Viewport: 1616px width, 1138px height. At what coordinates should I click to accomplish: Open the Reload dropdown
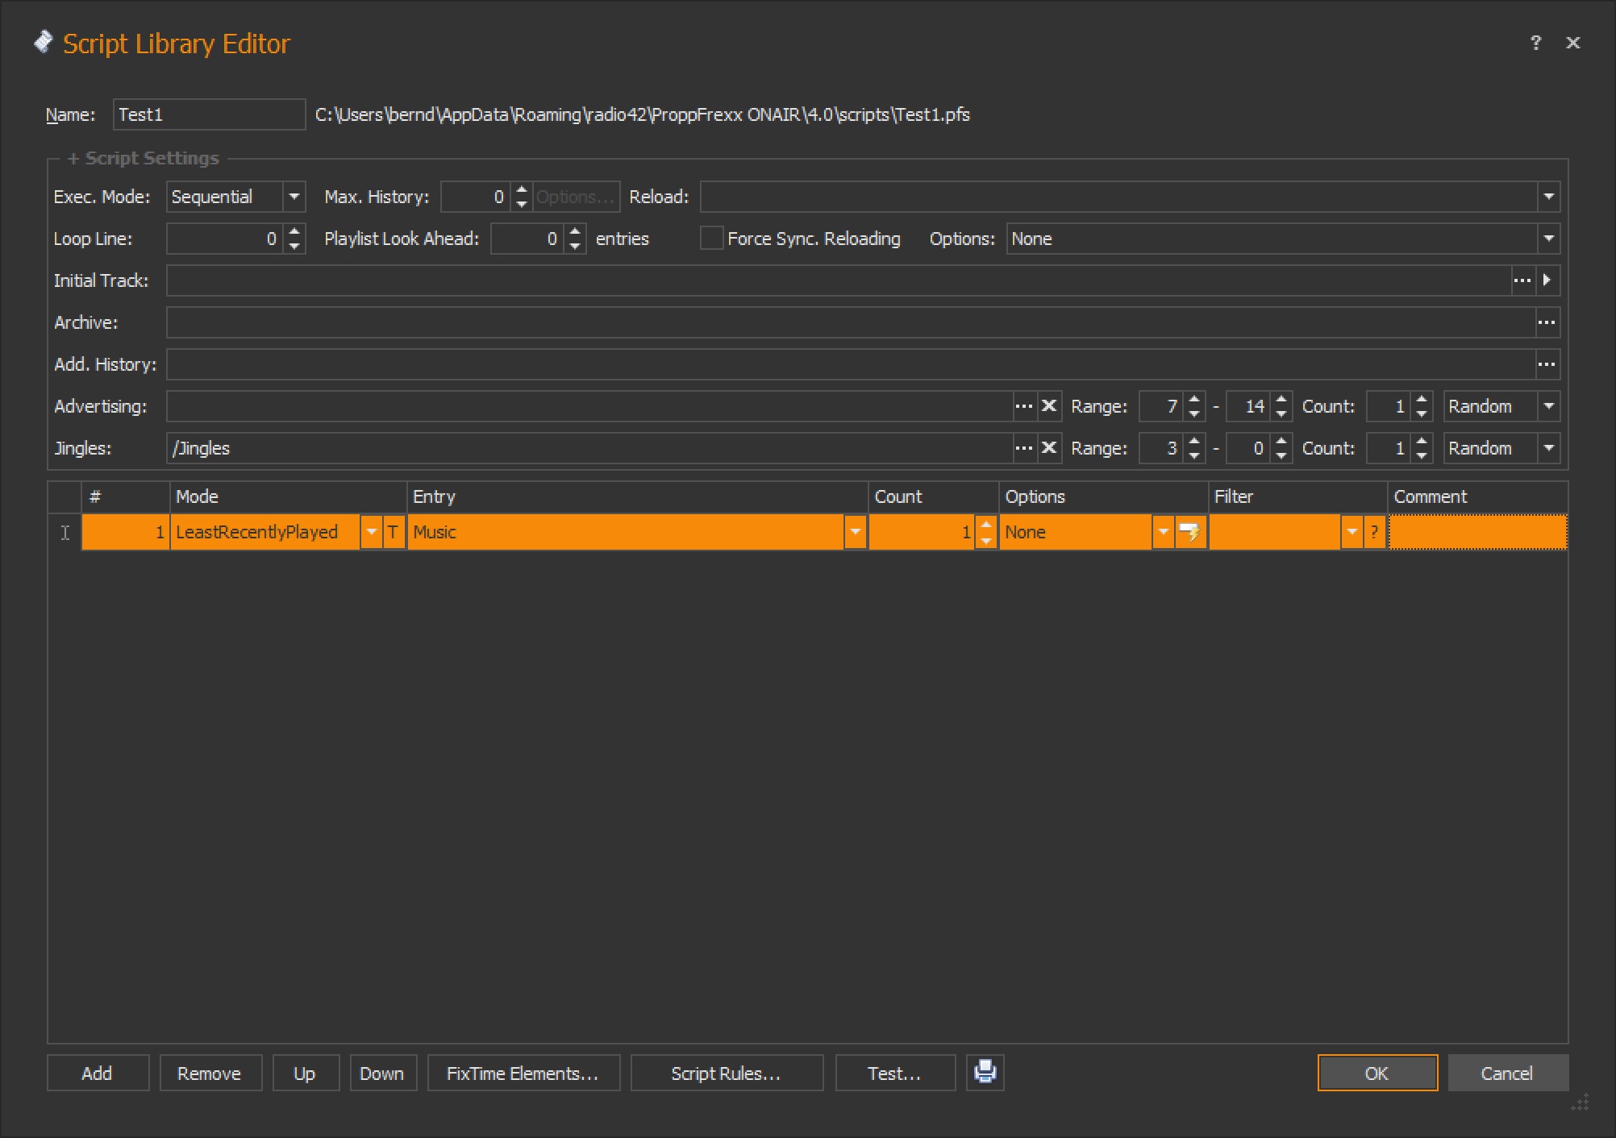coord(1548,197)
